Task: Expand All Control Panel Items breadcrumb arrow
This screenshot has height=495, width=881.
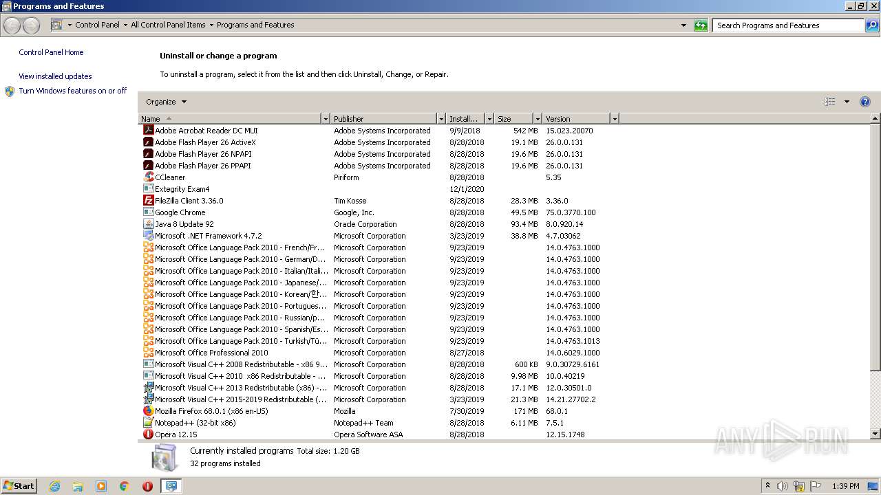Action: (211, 25)
